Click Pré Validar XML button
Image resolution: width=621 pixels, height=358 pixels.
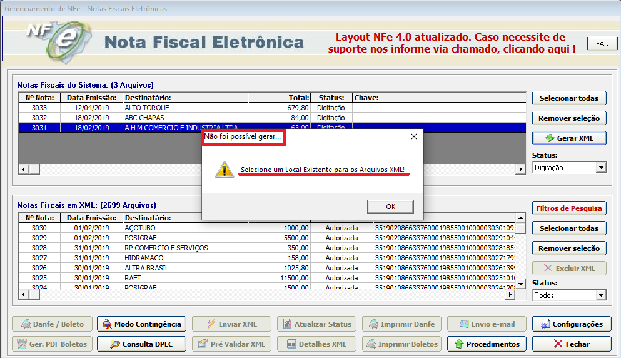231,344
